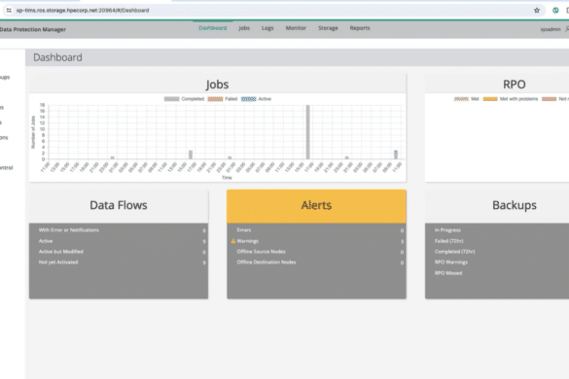Bookmark this page with the star icon

tap(537, 10)
